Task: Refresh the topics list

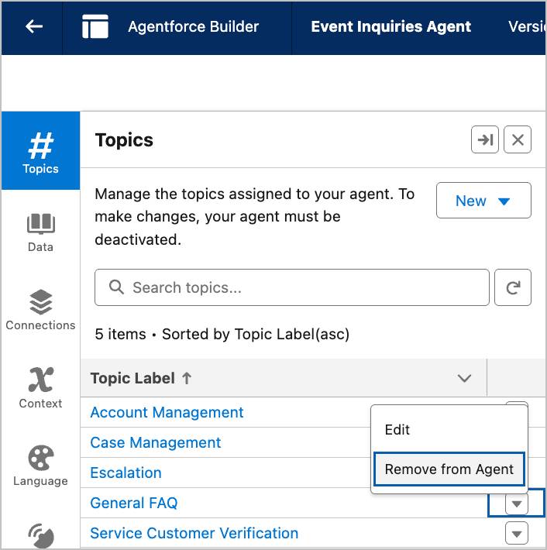Action: 513,287
